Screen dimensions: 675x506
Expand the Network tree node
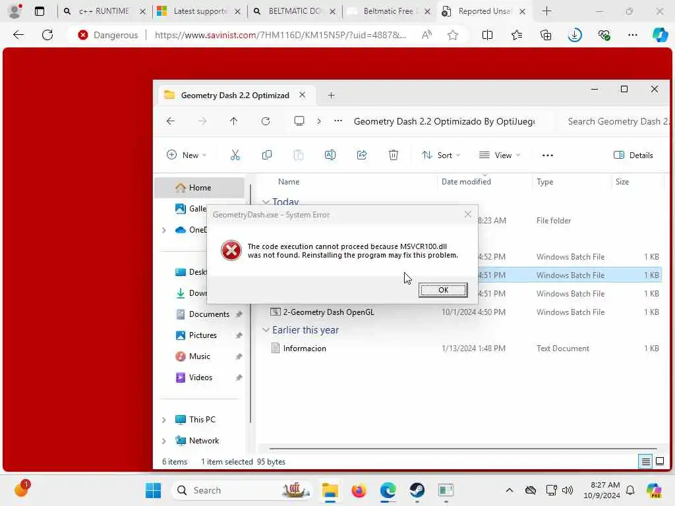click(x=164, y=441)
